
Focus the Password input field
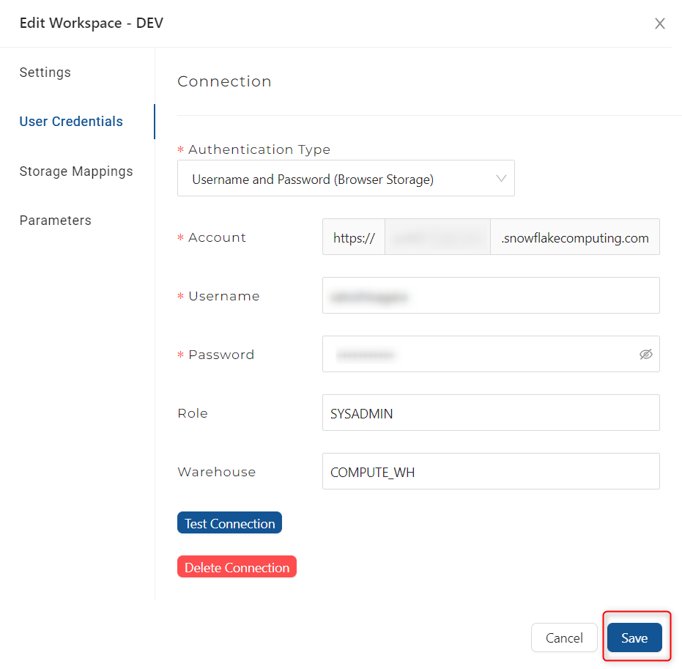476,355
